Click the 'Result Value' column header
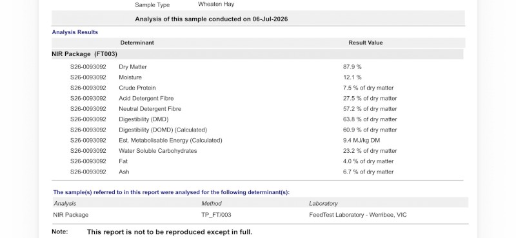This screenshot has height=238, width=516. click(366, 43)
